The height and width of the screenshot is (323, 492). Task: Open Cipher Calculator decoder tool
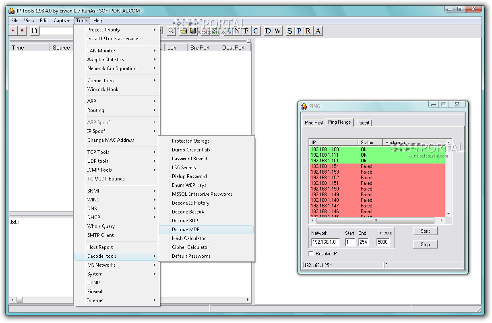pos(207,247)
